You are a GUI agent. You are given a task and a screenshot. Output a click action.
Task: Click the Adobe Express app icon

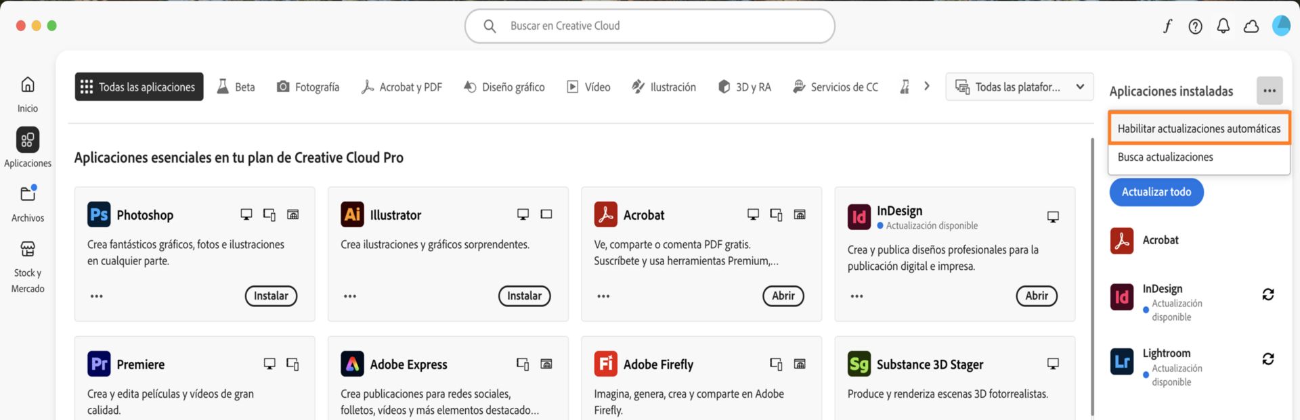(x=352, y=365)
